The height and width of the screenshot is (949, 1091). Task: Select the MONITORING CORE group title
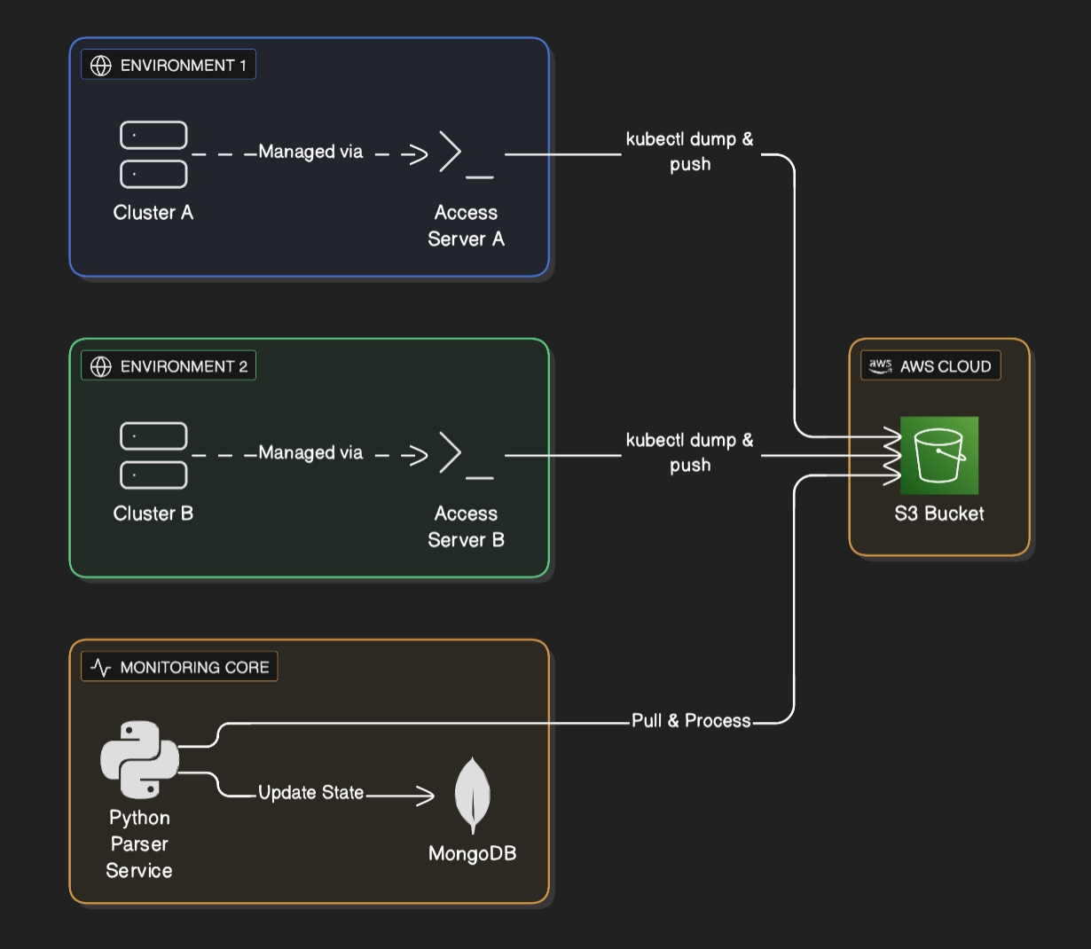click(x=194, y=667)
